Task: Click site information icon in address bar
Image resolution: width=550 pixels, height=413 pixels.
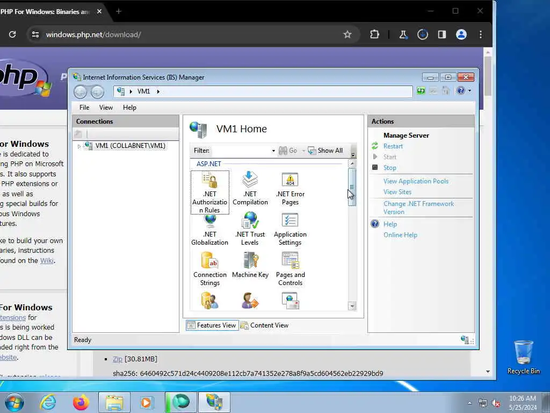Action: 35,34
